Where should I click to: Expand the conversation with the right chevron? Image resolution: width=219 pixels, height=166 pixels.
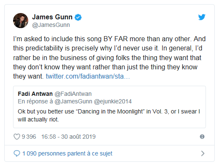[x=203, y=153]
